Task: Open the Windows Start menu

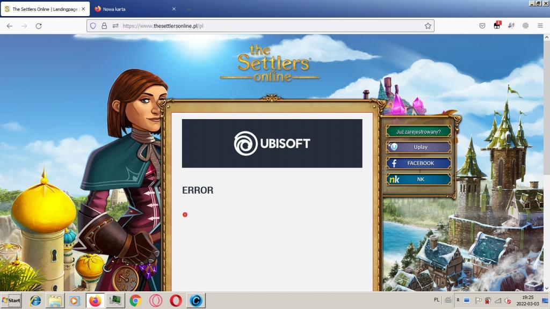Action: pyautogui.click(x=11, y=300)
